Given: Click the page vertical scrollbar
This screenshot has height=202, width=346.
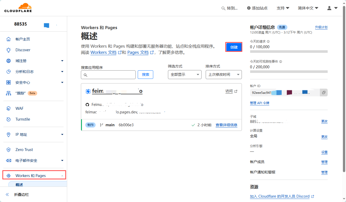Looking at the screenshot, I should click(344, 89).
